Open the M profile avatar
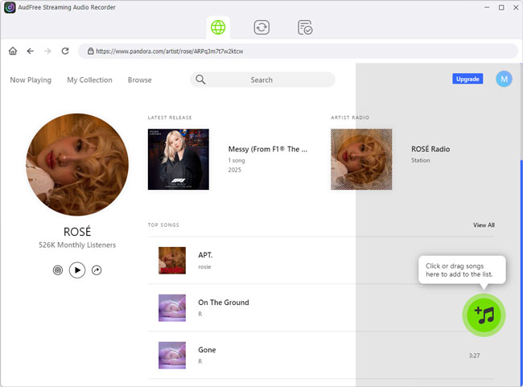This screenshot has width=523, height=387. [x=504, y=79]
